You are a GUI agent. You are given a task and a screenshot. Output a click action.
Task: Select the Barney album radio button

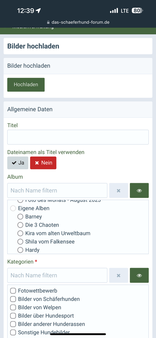coord(20,217)
